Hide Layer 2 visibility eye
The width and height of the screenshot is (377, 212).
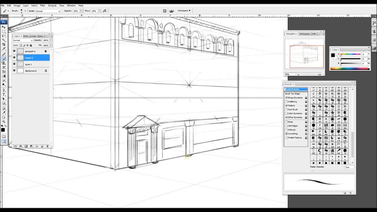coord(14,58)
